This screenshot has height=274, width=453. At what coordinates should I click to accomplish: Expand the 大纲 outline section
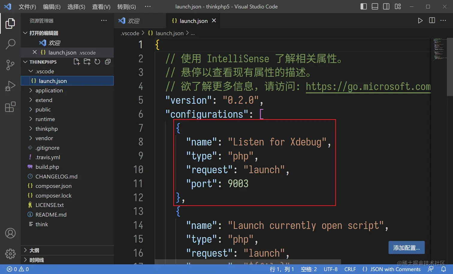pos(67,250)
